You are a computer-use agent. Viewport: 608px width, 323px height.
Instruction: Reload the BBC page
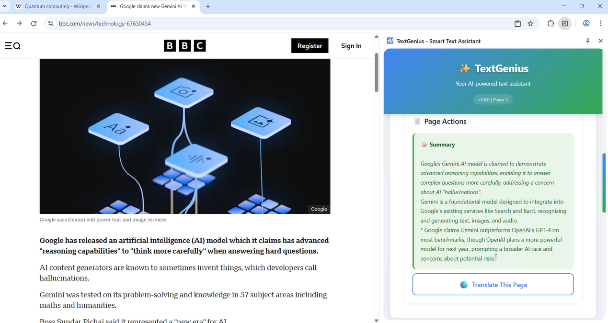point(34,23)
